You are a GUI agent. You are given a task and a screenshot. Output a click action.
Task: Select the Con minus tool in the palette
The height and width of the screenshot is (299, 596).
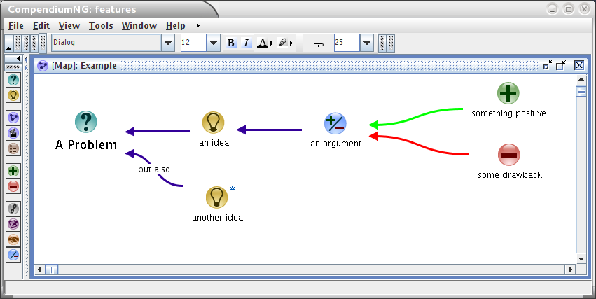point(13,186)
